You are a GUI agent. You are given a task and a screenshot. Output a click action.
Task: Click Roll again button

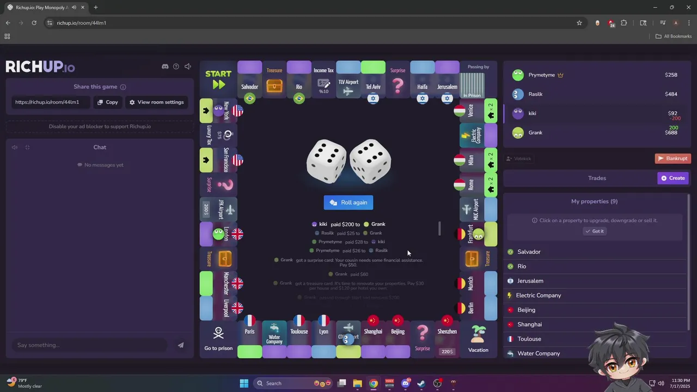click(x=348, y=203)
